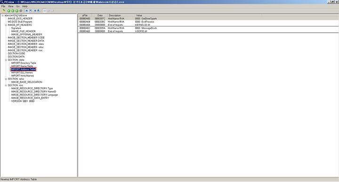
Task: Select the KERNEL32.dll End of Imports row
Action: point(208,25)
